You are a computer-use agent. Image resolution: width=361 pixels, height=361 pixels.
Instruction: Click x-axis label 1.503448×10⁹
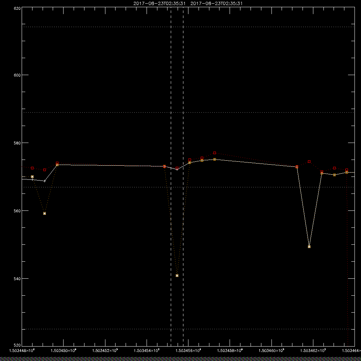[x=22, y=351]
